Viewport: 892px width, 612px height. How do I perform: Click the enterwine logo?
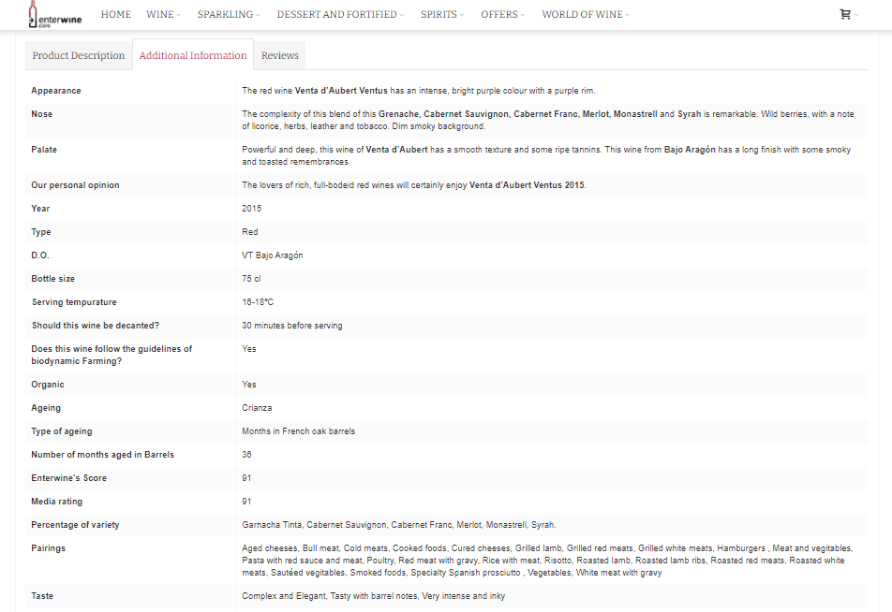pos(54,14)
